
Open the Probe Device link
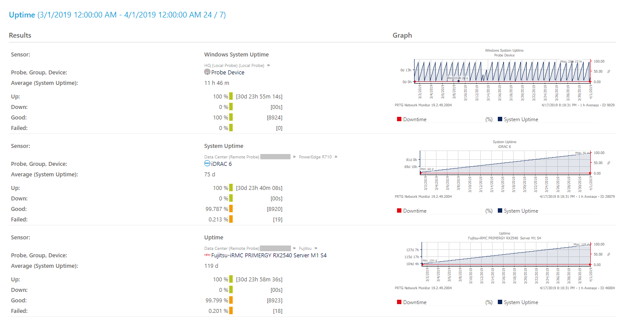point(227,72)
